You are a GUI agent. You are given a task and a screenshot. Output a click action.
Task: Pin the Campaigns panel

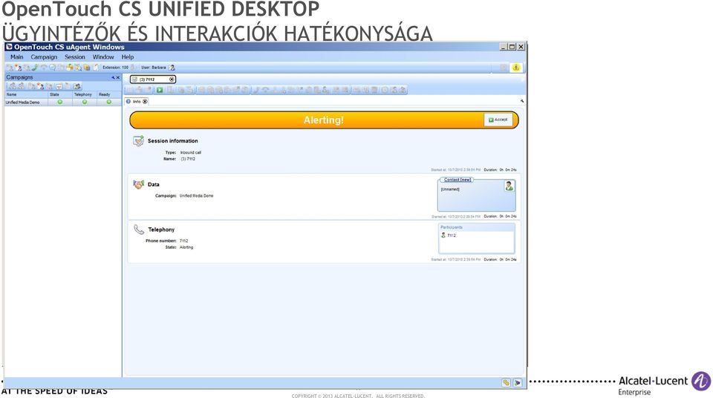(113, 78)
